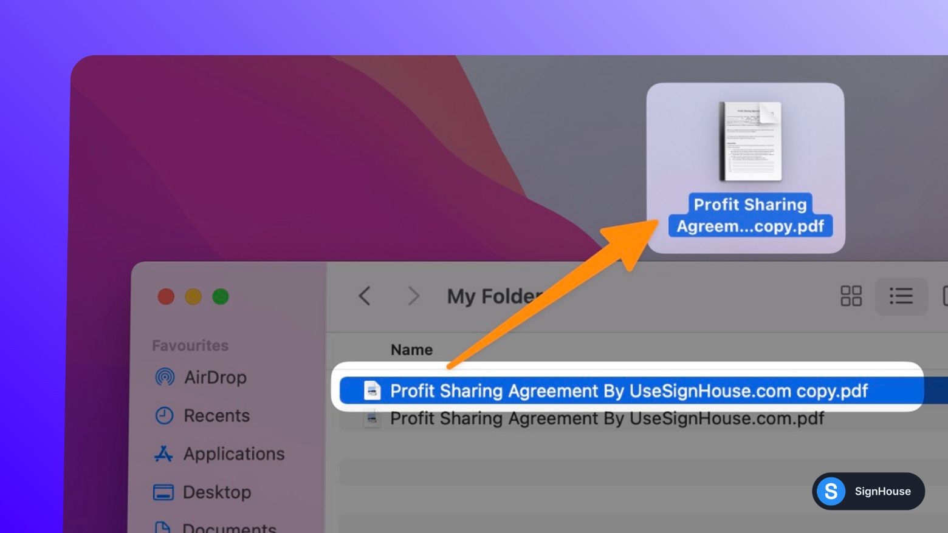Go forward to the next folder

click(413, 296)
